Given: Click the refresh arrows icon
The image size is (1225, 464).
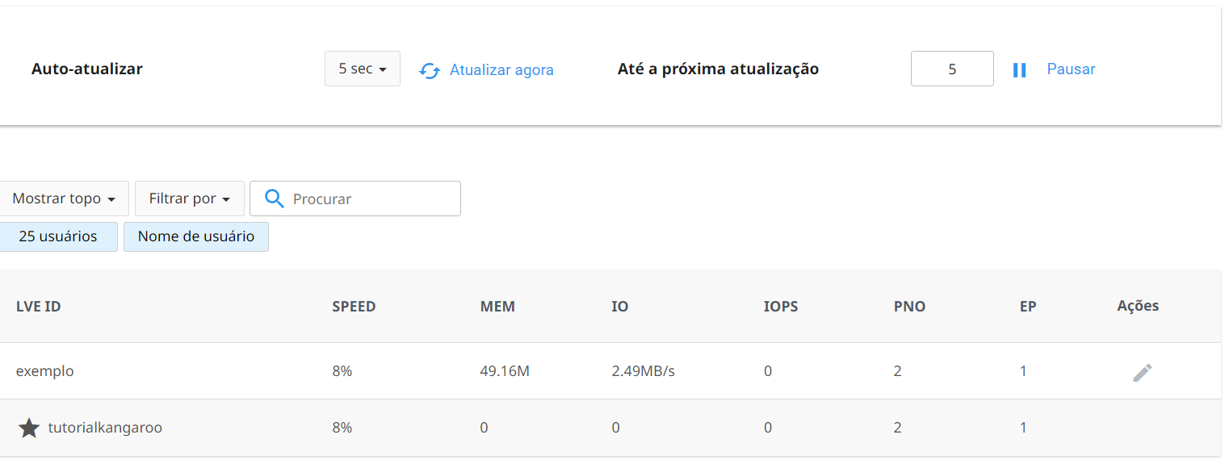Looking at the screenshot, I should point(430,70).
